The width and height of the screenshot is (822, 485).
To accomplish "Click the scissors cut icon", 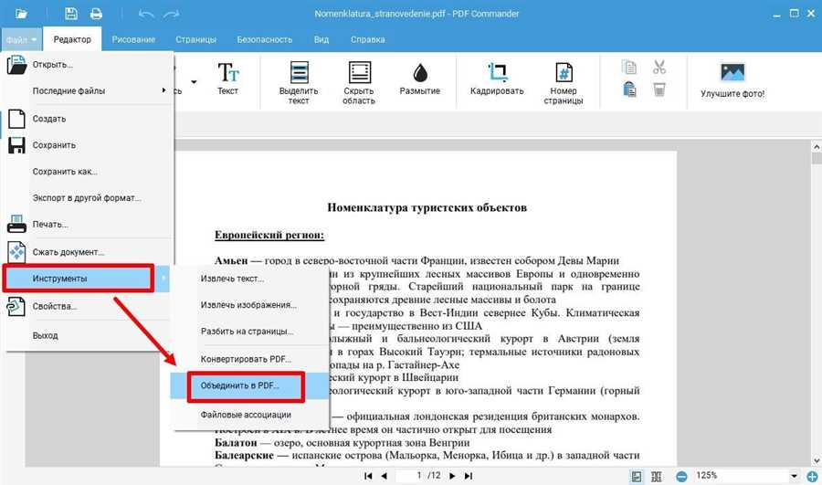I will click(x=659, y=67).
